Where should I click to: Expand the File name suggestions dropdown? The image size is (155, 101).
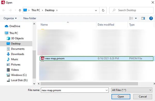106,90
